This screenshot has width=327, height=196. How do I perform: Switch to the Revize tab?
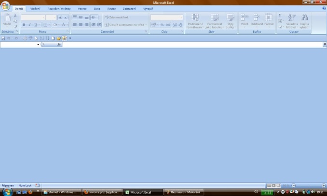(x=111, y=9)
